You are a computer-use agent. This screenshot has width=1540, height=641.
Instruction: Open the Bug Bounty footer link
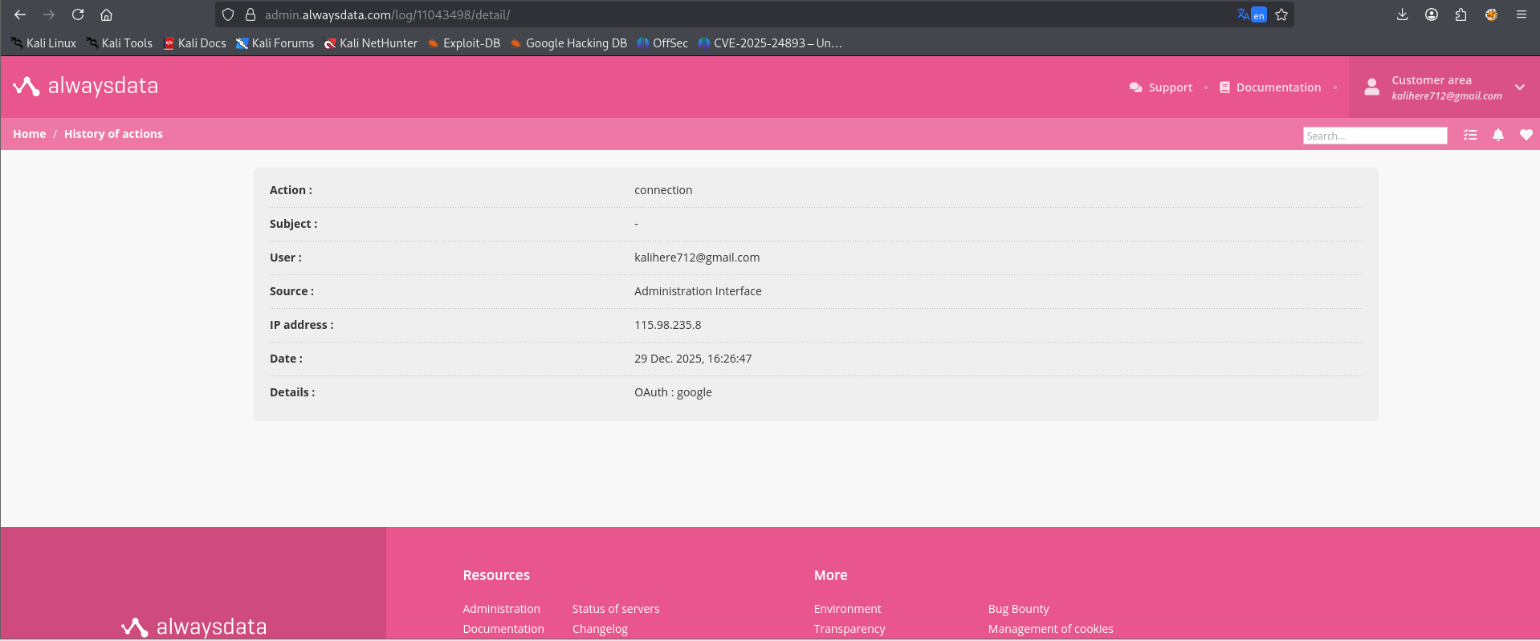pyautogui.click(x=1018, y=609)
